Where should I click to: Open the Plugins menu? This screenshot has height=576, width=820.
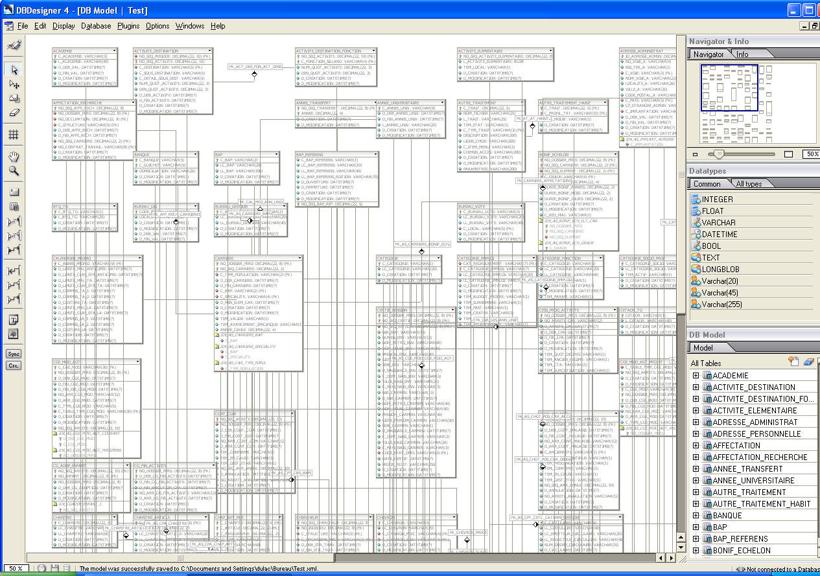(x=128, y=26)
